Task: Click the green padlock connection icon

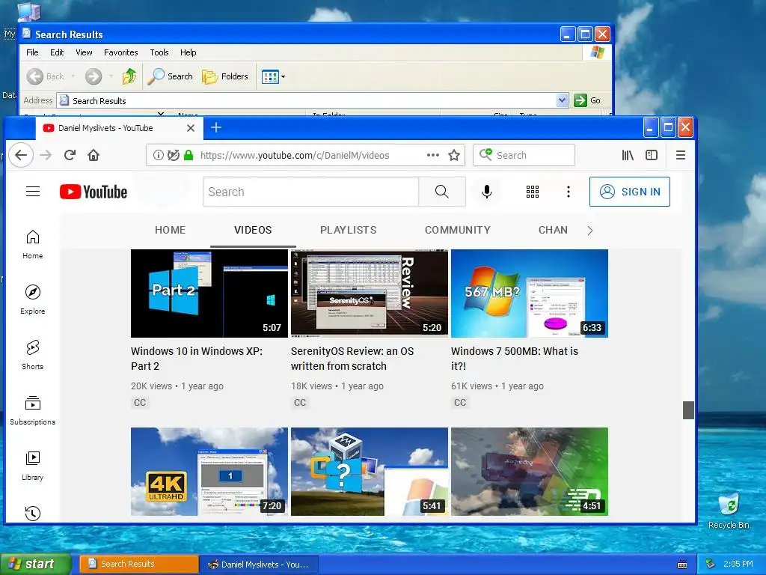Action: (189, 155)
